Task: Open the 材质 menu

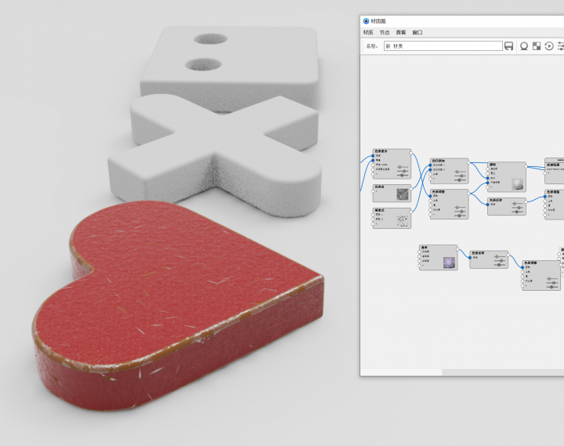Action: click(x=368, y=33)
